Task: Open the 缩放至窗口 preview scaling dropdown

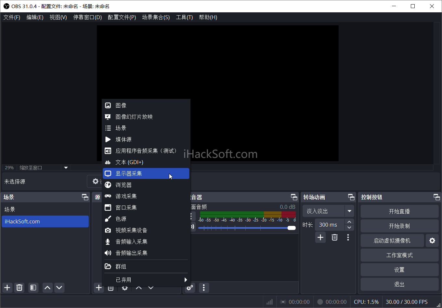Action: (44, 168)
